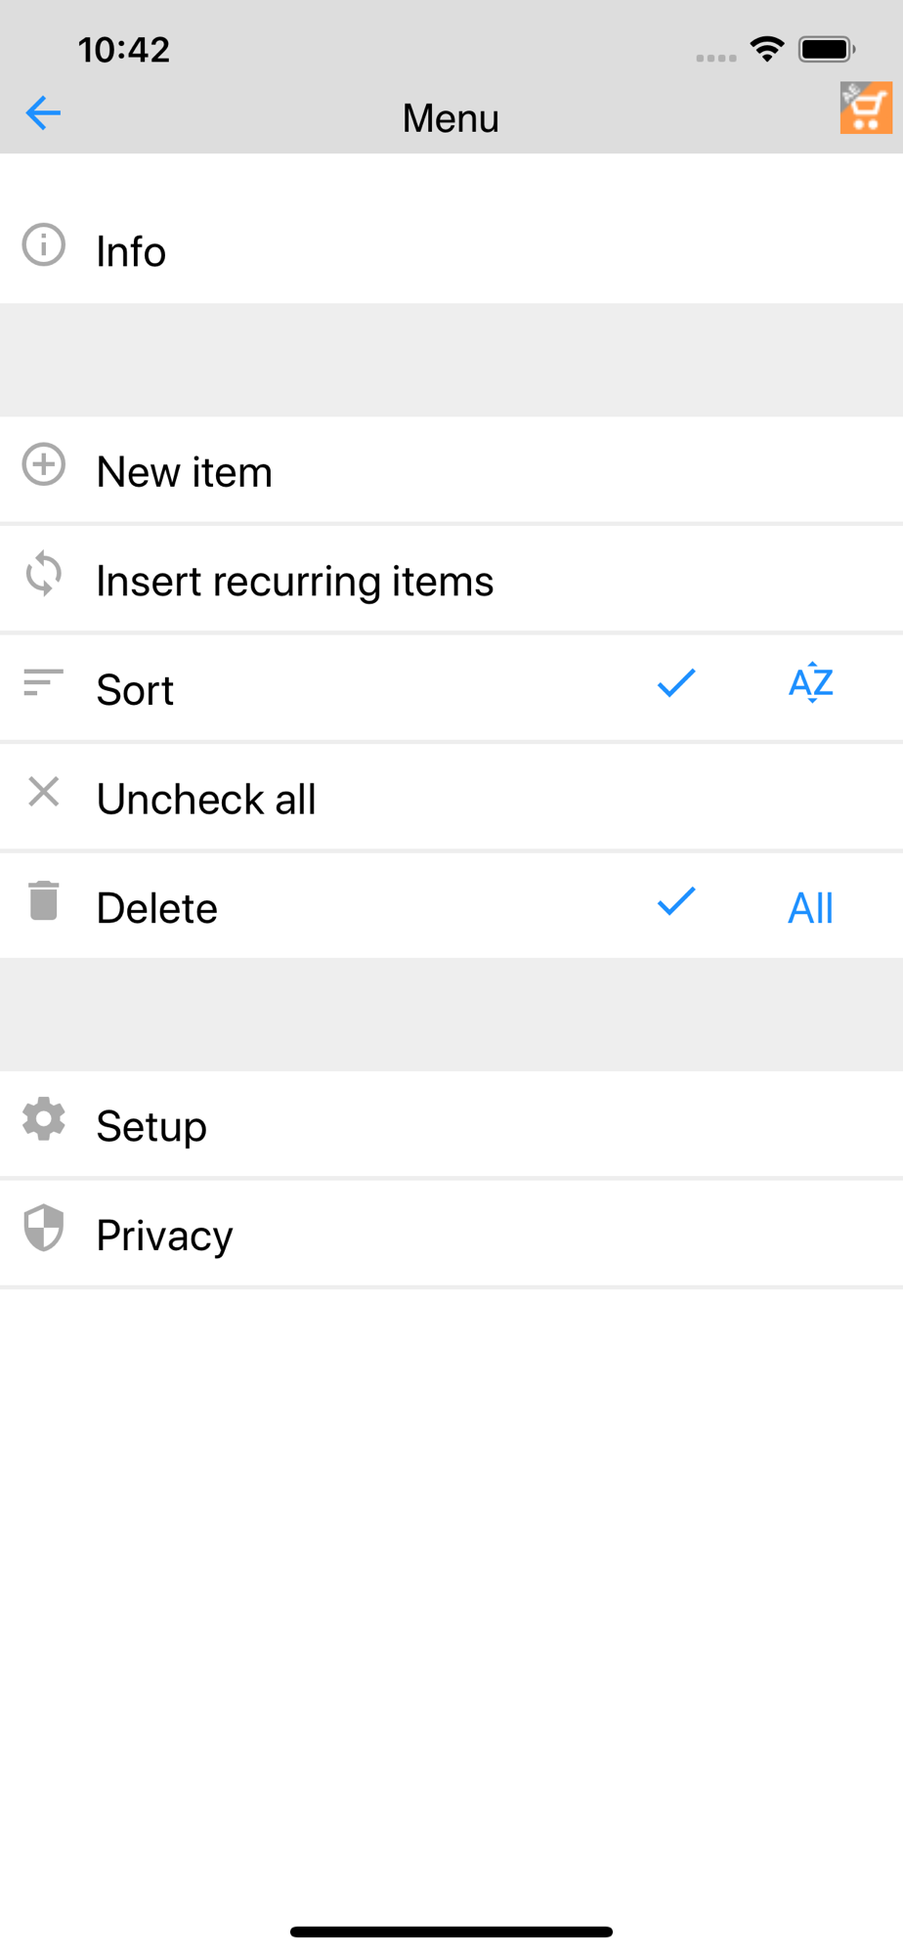The height and width of the screenshot is (1955, 903).
Task: Click the X icon beside Uncheck all
Action: tap(44, 792)
